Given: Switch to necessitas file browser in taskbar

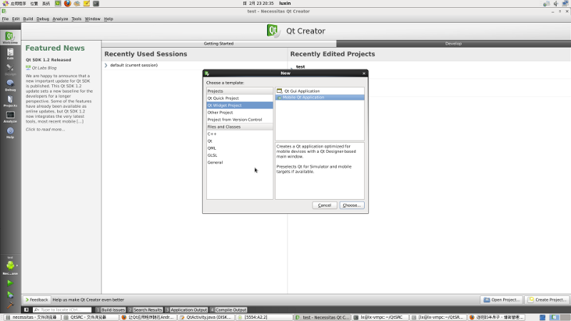Looking at the screenshot, I should 31,317.
